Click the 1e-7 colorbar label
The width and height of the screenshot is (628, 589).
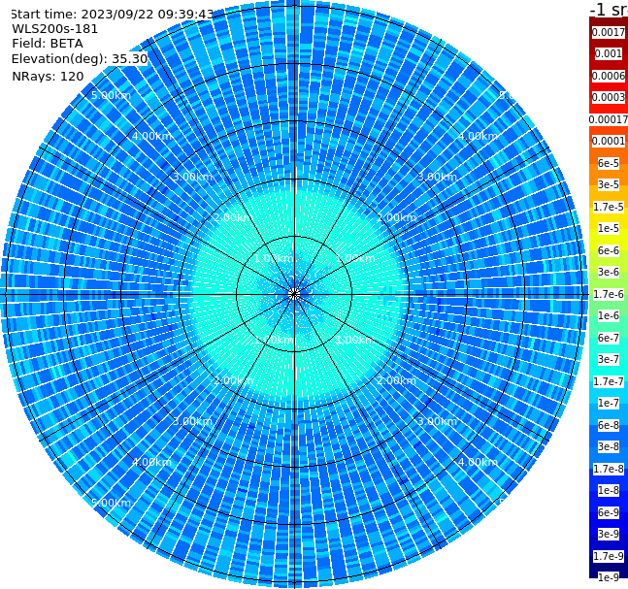tap(609, 403)
